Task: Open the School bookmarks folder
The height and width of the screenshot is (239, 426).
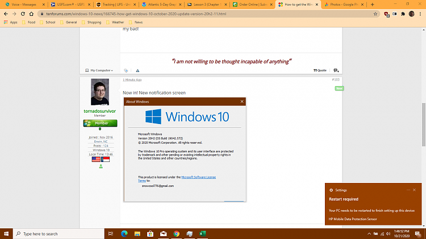Action: [x=48, y=22]
